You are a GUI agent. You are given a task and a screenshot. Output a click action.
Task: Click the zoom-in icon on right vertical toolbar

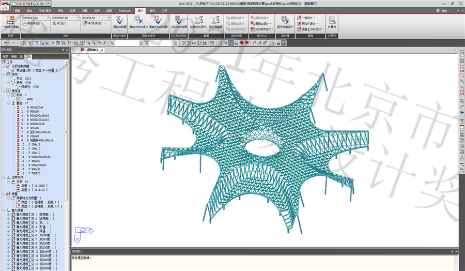[x=462, y=81]
